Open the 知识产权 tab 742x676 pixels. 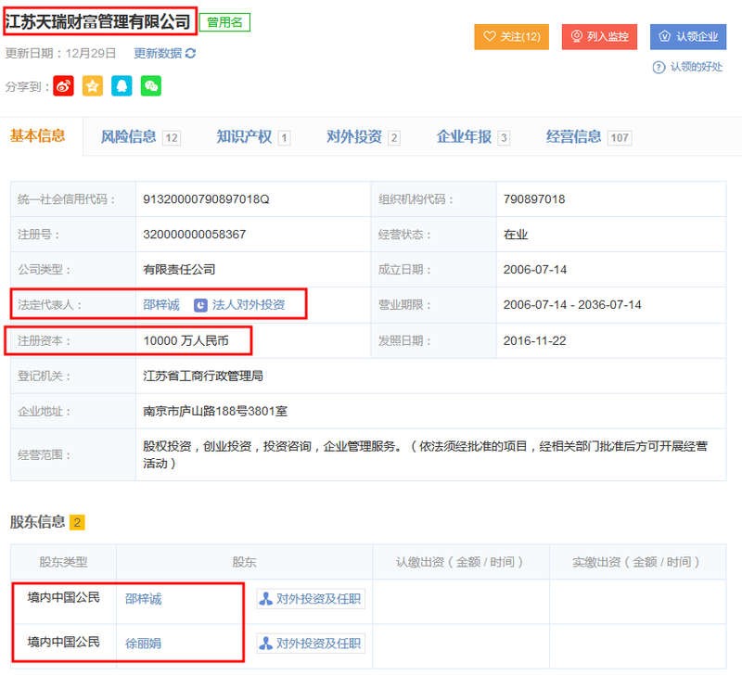tap(253, 137)
